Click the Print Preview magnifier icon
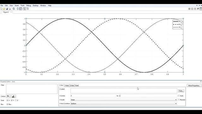The width and height of the screenshot is (202, 114). 14,9
